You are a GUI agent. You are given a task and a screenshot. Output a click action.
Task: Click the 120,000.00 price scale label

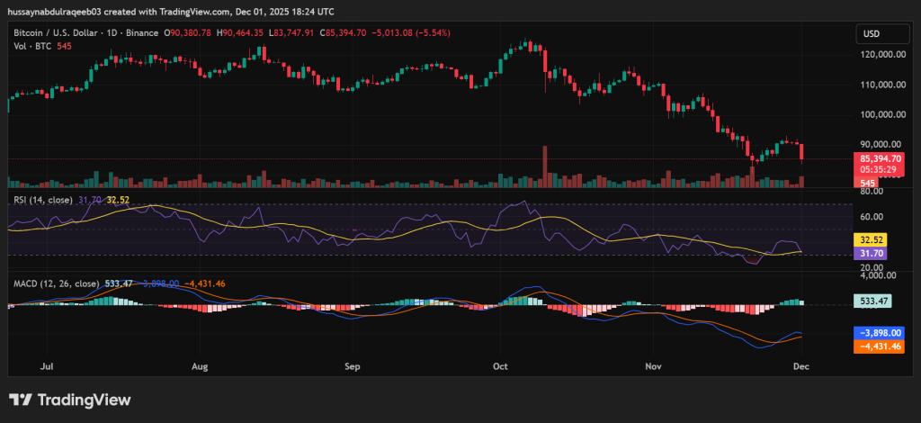(x=882, y=55)
